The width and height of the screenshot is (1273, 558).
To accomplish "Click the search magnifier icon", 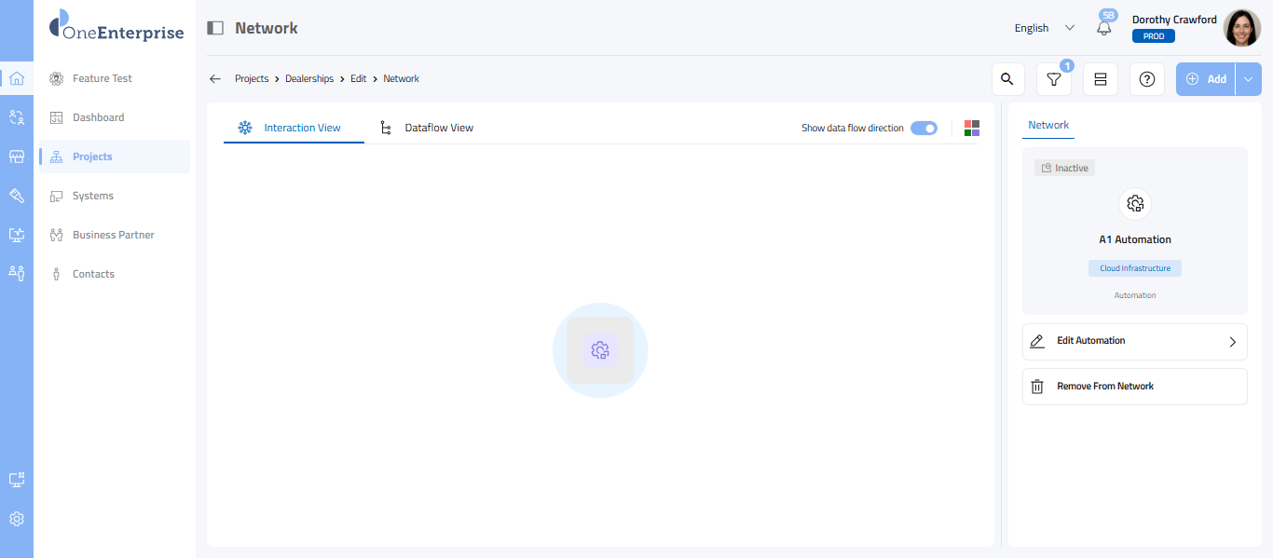I will [x=1007, y=79].
